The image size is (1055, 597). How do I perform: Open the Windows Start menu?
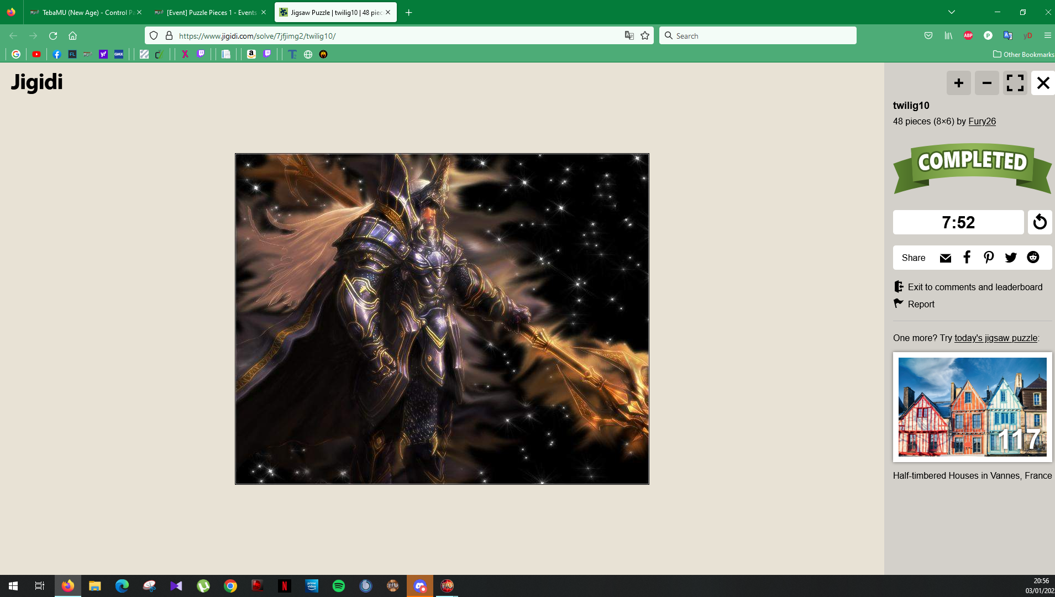[x=13, y=586]
